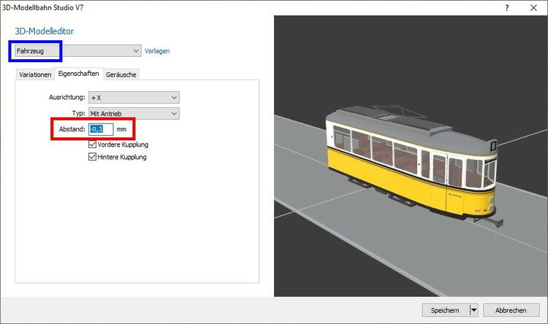Click the Typ label

(x=79, y=113)
